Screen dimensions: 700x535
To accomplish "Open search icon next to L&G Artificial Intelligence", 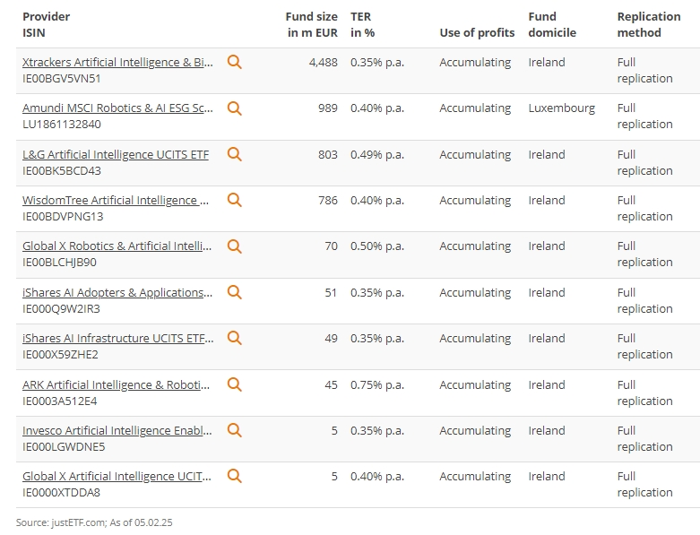I will coord(234,154).
